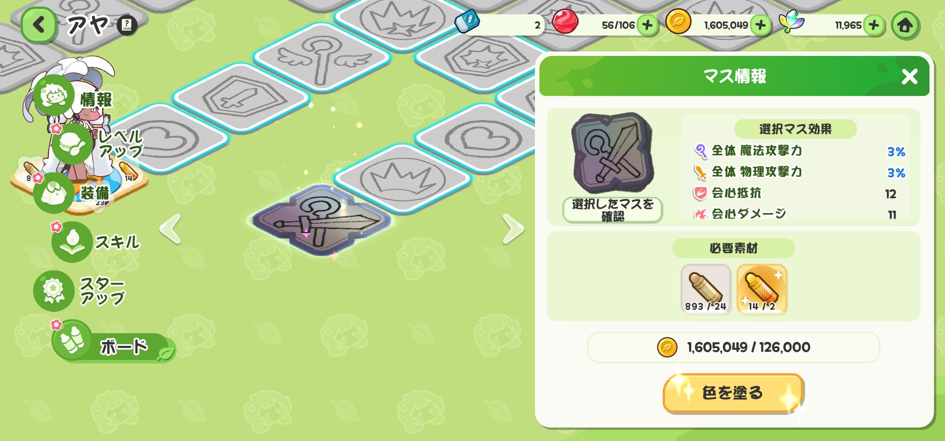The width and height of the screenshot is (945, 441).
Task: Click 選択したマスを確認 button
Action: tap(612, 210)
